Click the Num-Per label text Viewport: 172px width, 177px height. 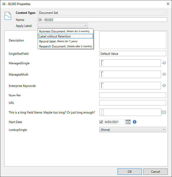point(15,95)
